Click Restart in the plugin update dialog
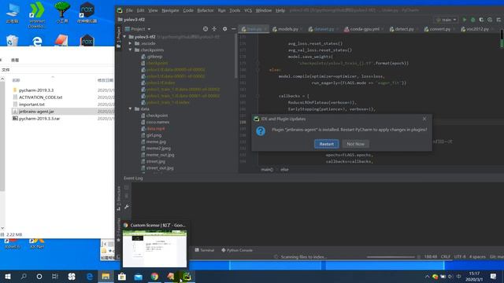 (x=326, y=144)
